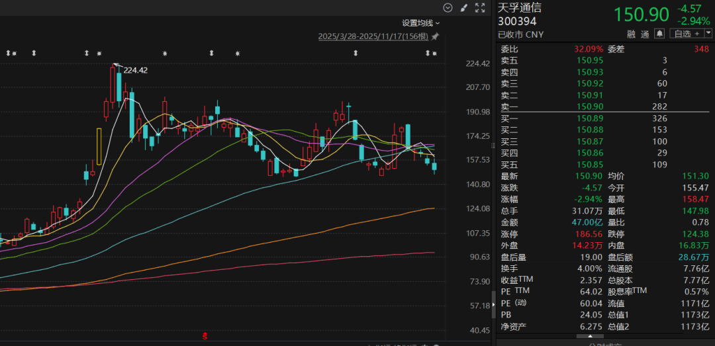Click the 换手 value 4.00%

pos(591,269)
